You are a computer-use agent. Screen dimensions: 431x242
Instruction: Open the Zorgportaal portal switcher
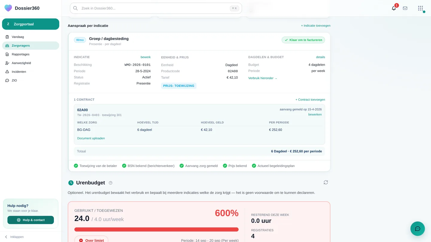pyautogui.click(x=31, y=24)
